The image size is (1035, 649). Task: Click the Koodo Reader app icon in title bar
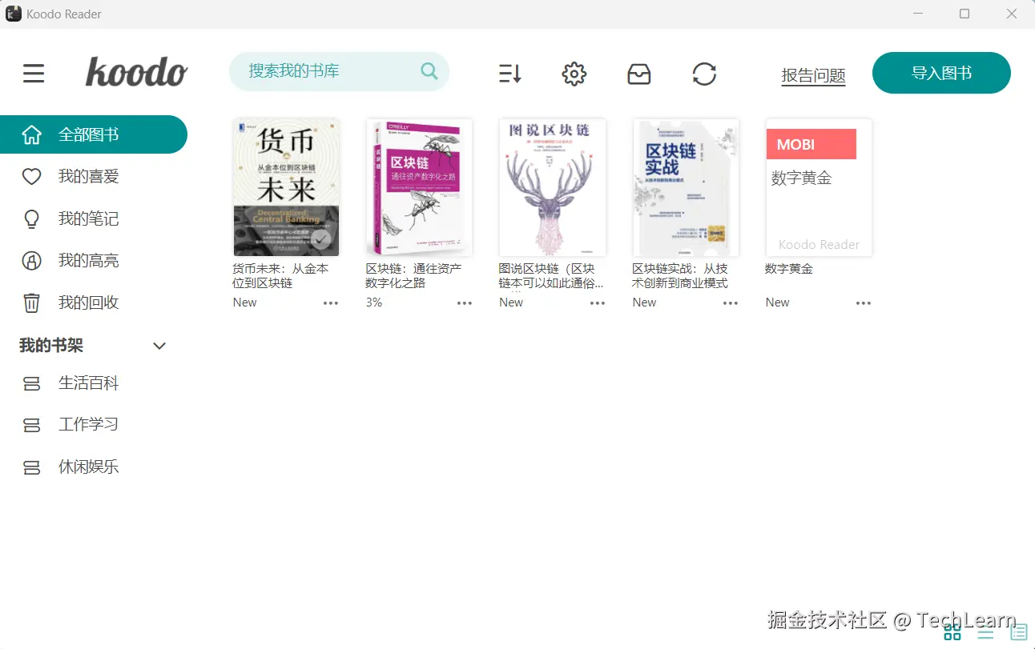[x=14, y=14]
